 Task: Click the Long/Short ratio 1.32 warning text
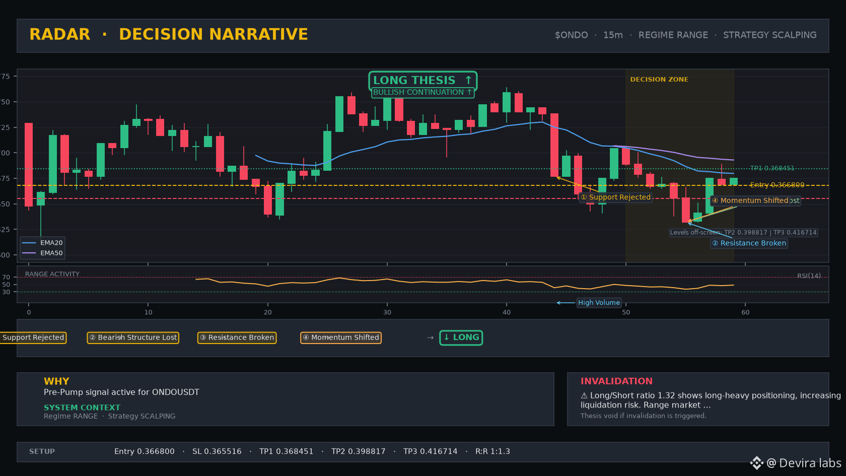pyautogui.click(x=711, y=400)
